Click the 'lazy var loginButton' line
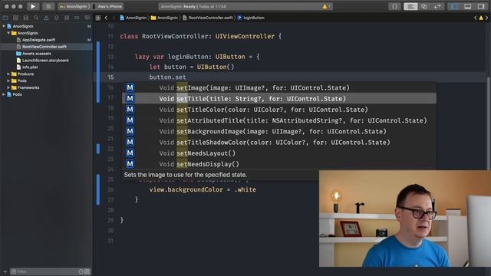Image resolution: width=491 pixels, height=276 pixels. pyautogui.click(x=197, y=57)
